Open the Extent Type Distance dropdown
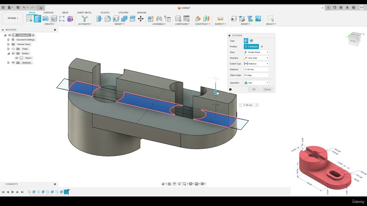 pyautogui.click(x=256, y=64)
